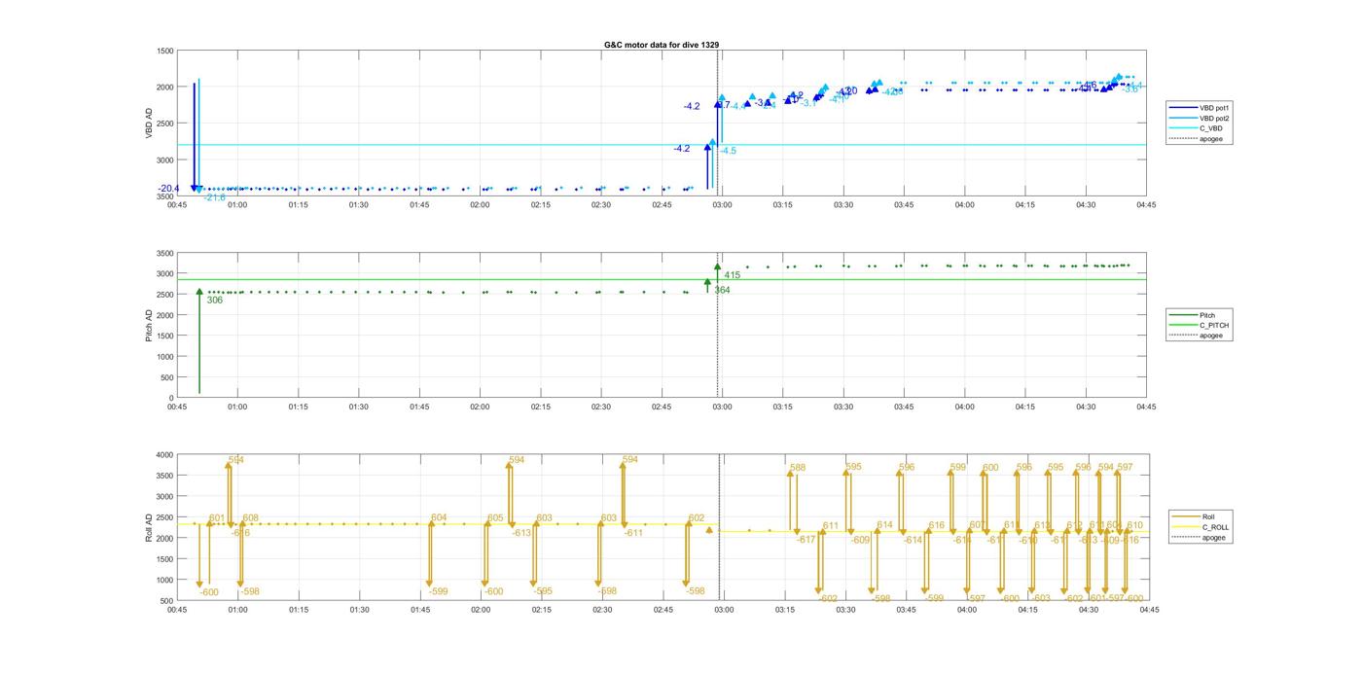Click 'apogee' entry in the Roll legend
The image size is (1362, 674).
[x=1213, y=537]
